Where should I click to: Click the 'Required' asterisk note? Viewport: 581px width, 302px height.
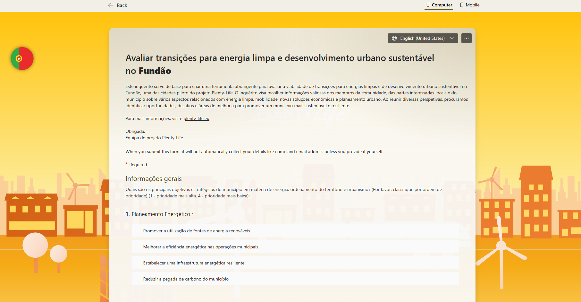[x=138, y=165]
